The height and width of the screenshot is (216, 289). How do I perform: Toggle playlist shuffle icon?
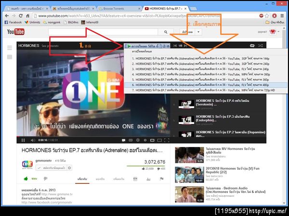coord(260,45)
